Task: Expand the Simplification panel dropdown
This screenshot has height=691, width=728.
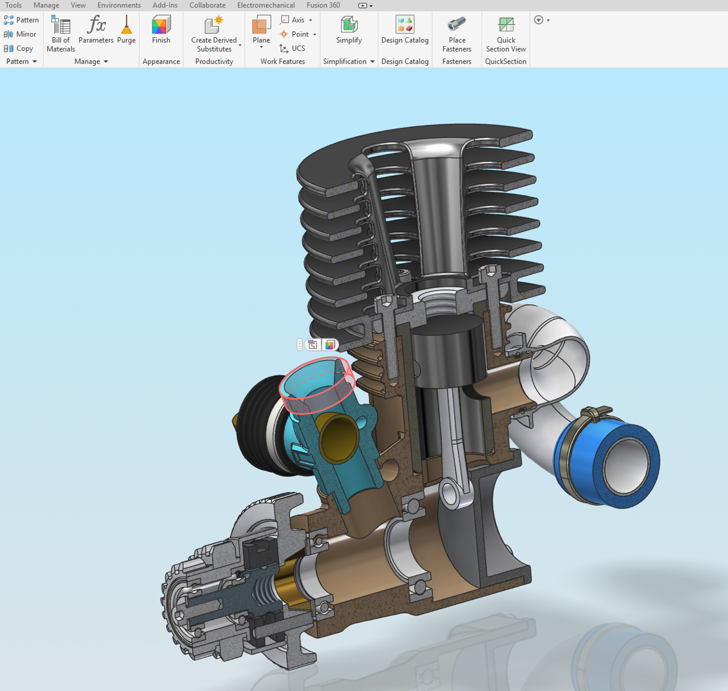Action: pos(372,62)
